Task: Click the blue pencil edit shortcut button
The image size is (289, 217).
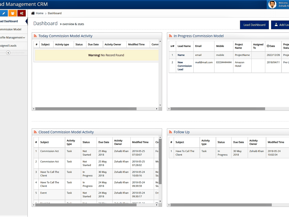Action: [x=4, y=13]
